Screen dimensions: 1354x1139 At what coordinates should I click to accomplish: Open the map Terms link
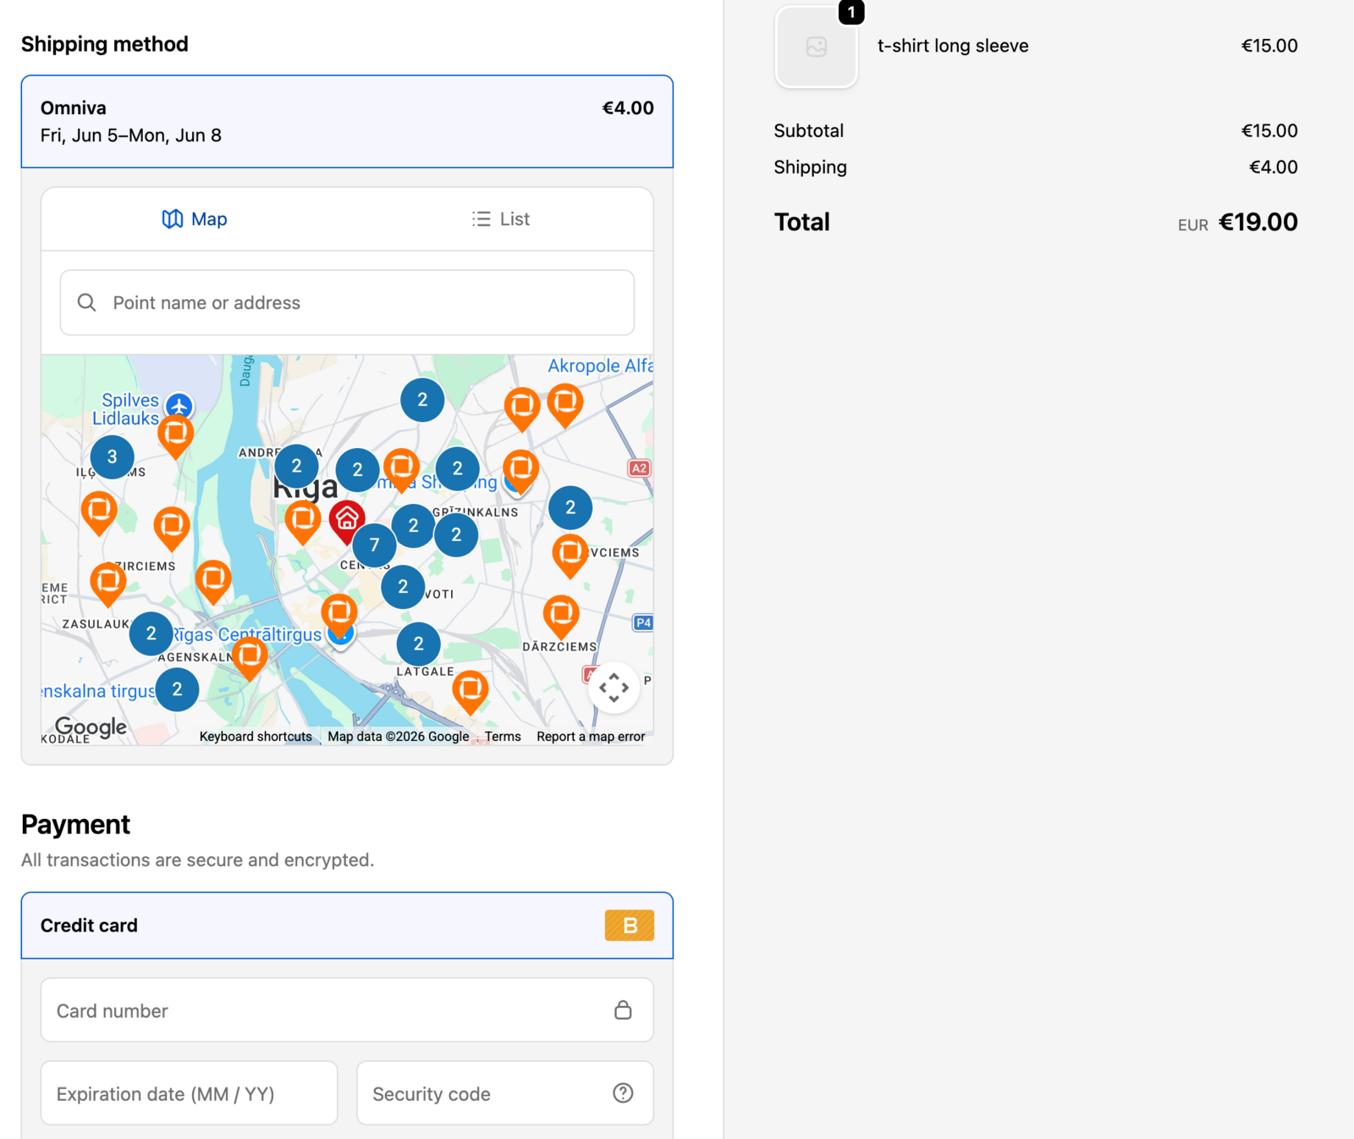tap(503, 737)
